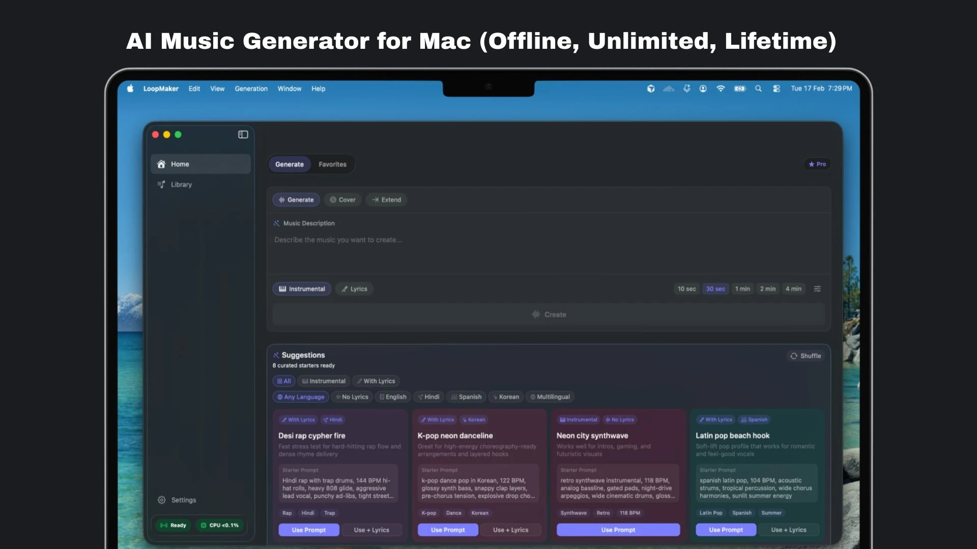Filter suggestions to With Lyrics
Viewport: 977px width, 549px height.
click(376, 381)
